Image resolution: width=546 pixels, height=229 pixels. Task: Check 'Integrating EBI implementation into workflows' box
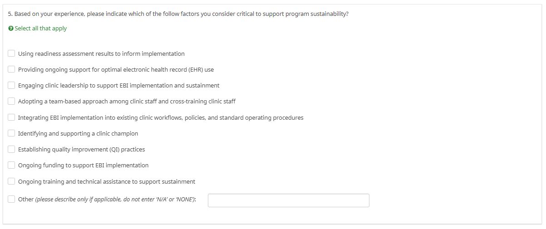(11, 117)
